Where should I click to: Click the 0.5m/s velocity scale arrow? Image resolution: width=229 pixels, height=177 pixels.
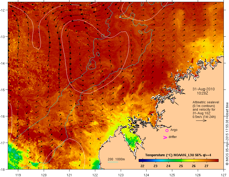point(201,121)
